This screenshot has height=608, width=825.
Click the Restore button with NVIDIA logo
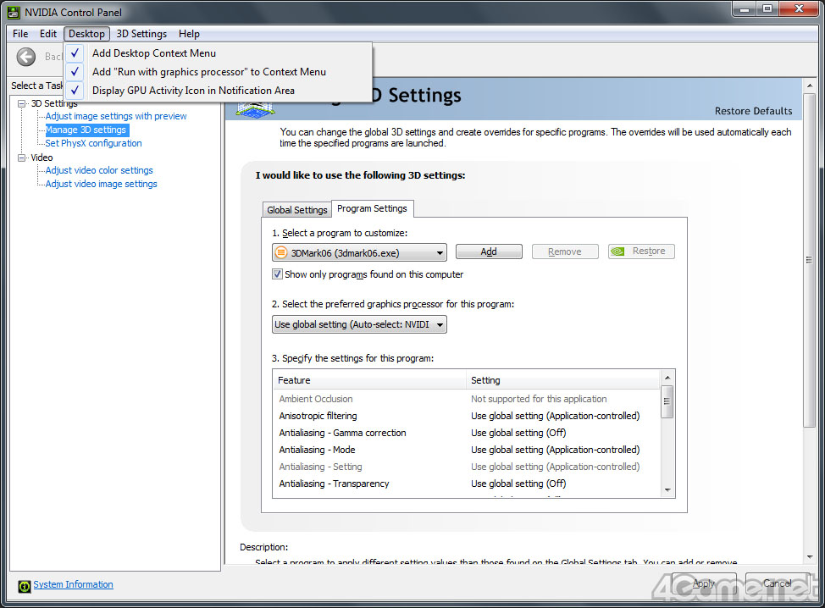pos(641,251)
